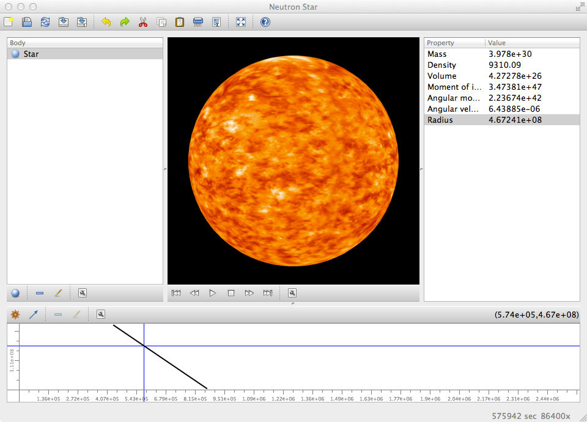Viewport: 587px width, 422px height.
Task: Click the value 2.23674e+42
Action: 515,98
